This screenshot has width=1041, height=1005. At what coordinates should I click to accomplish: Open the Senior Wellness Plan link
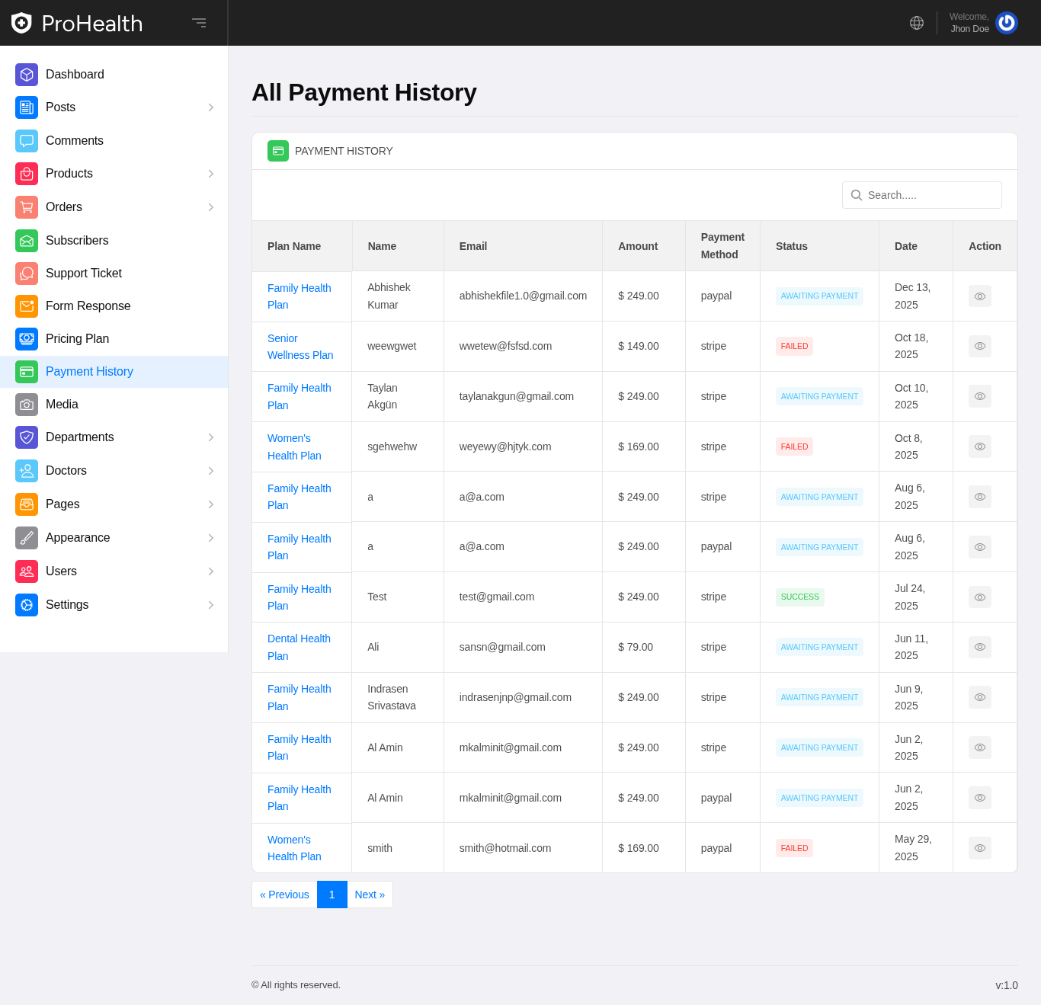tap(299, 347)
